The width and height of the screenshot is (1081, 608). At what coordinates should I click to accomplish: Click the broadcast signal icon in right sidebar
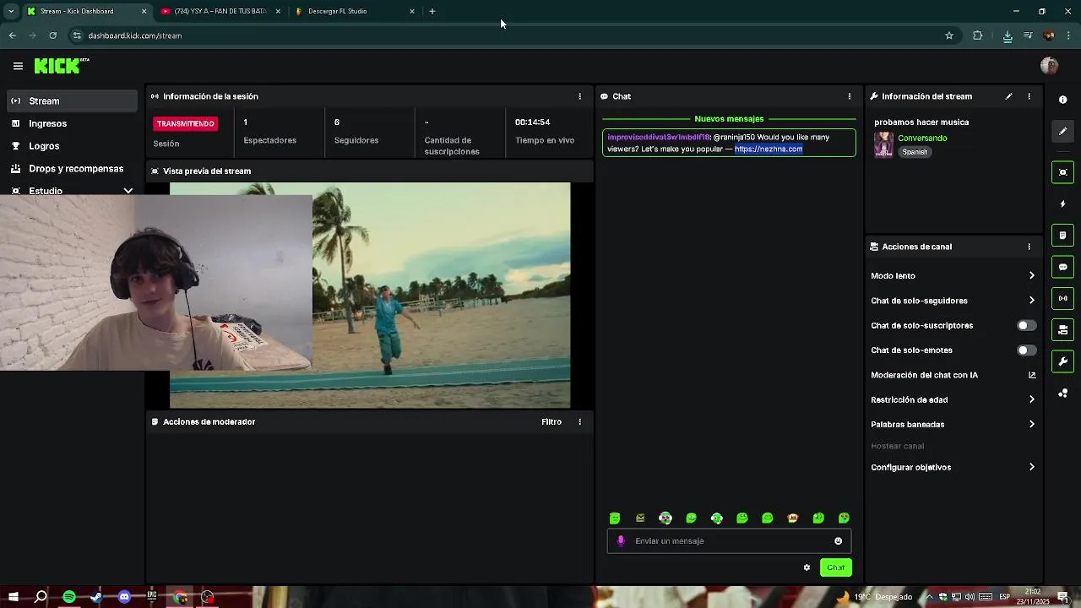(1062, 298)
